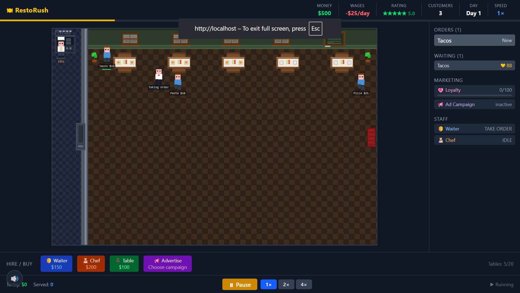520x293 pixels.
Task: Click the right potted plant
Action: pos(368,58)
